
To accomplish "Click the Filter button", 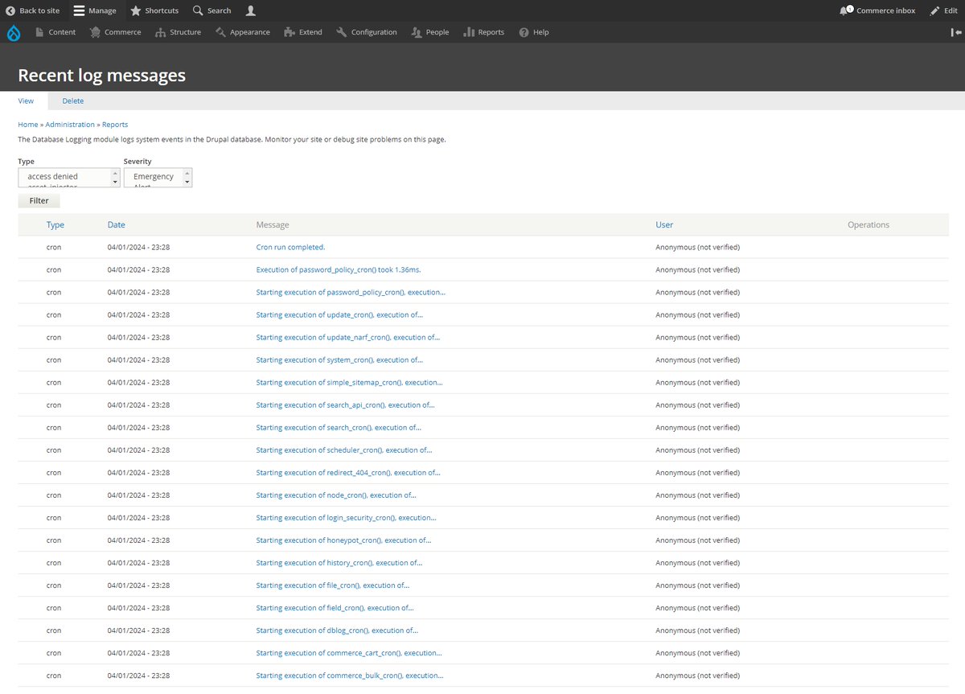I will coord(39,201).
